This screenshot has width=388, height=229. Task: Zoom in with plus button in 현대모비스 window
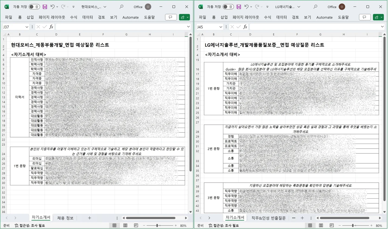(x=176, y=225)
